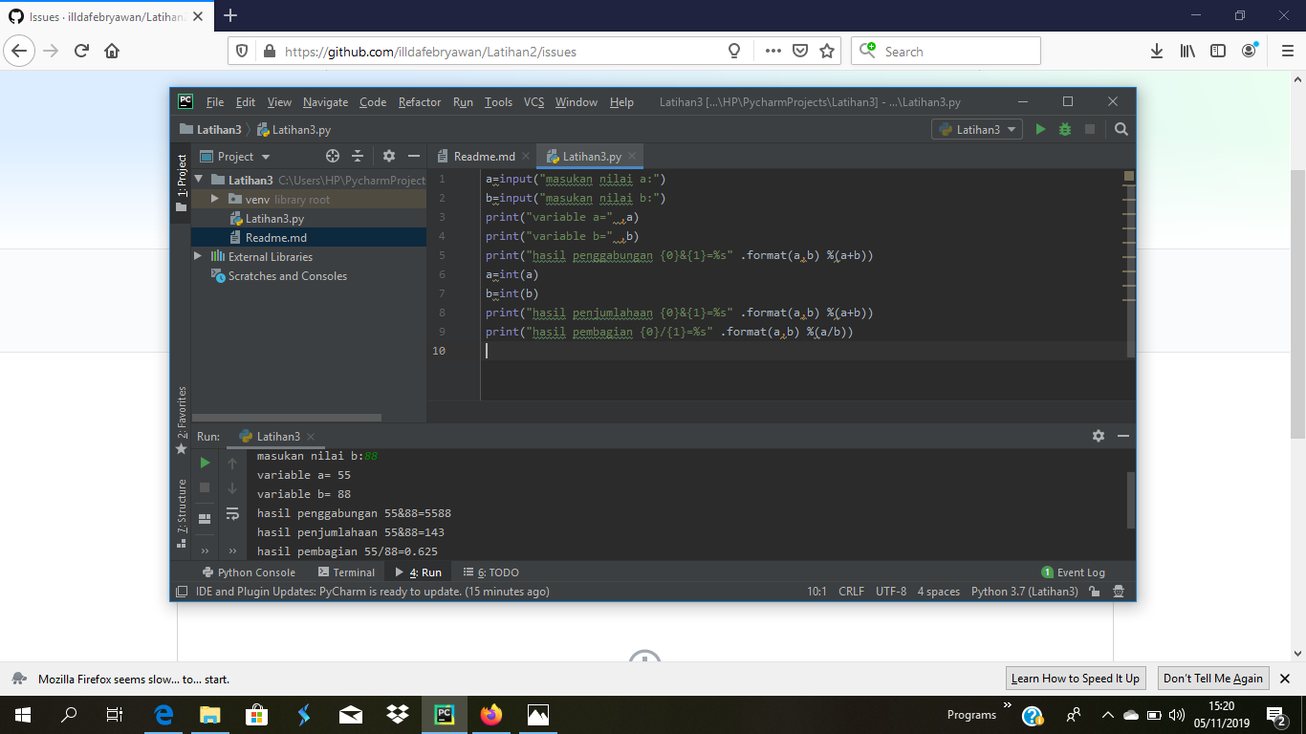Click the Latihan3 breadcrumb folder

[210, 129]
